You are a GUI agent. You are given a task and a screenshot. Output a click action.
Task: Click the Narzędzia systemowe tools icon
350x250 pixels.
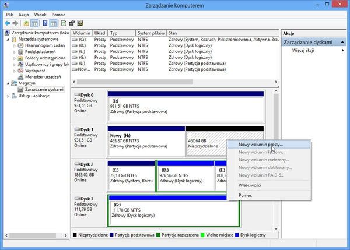tap(14, 39)
